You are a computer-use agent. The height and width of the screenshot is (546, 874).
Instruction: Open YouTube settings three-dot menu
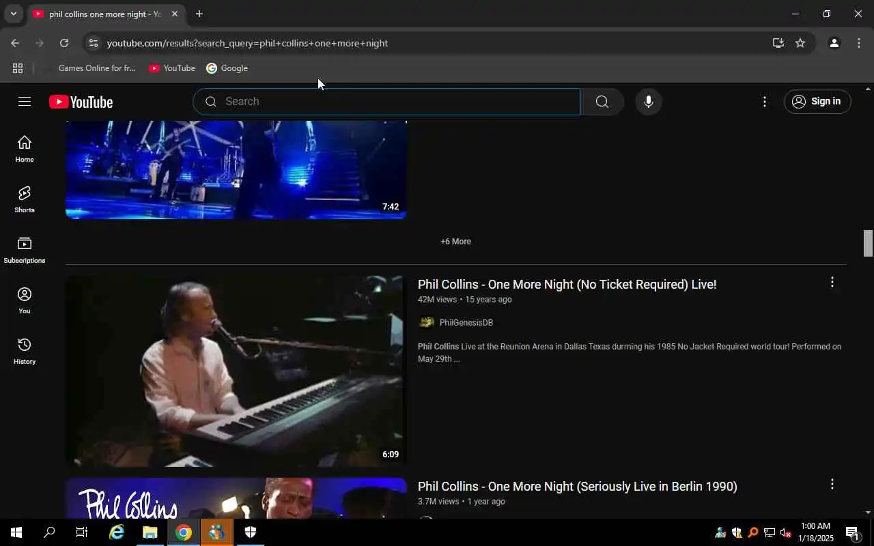765,102
